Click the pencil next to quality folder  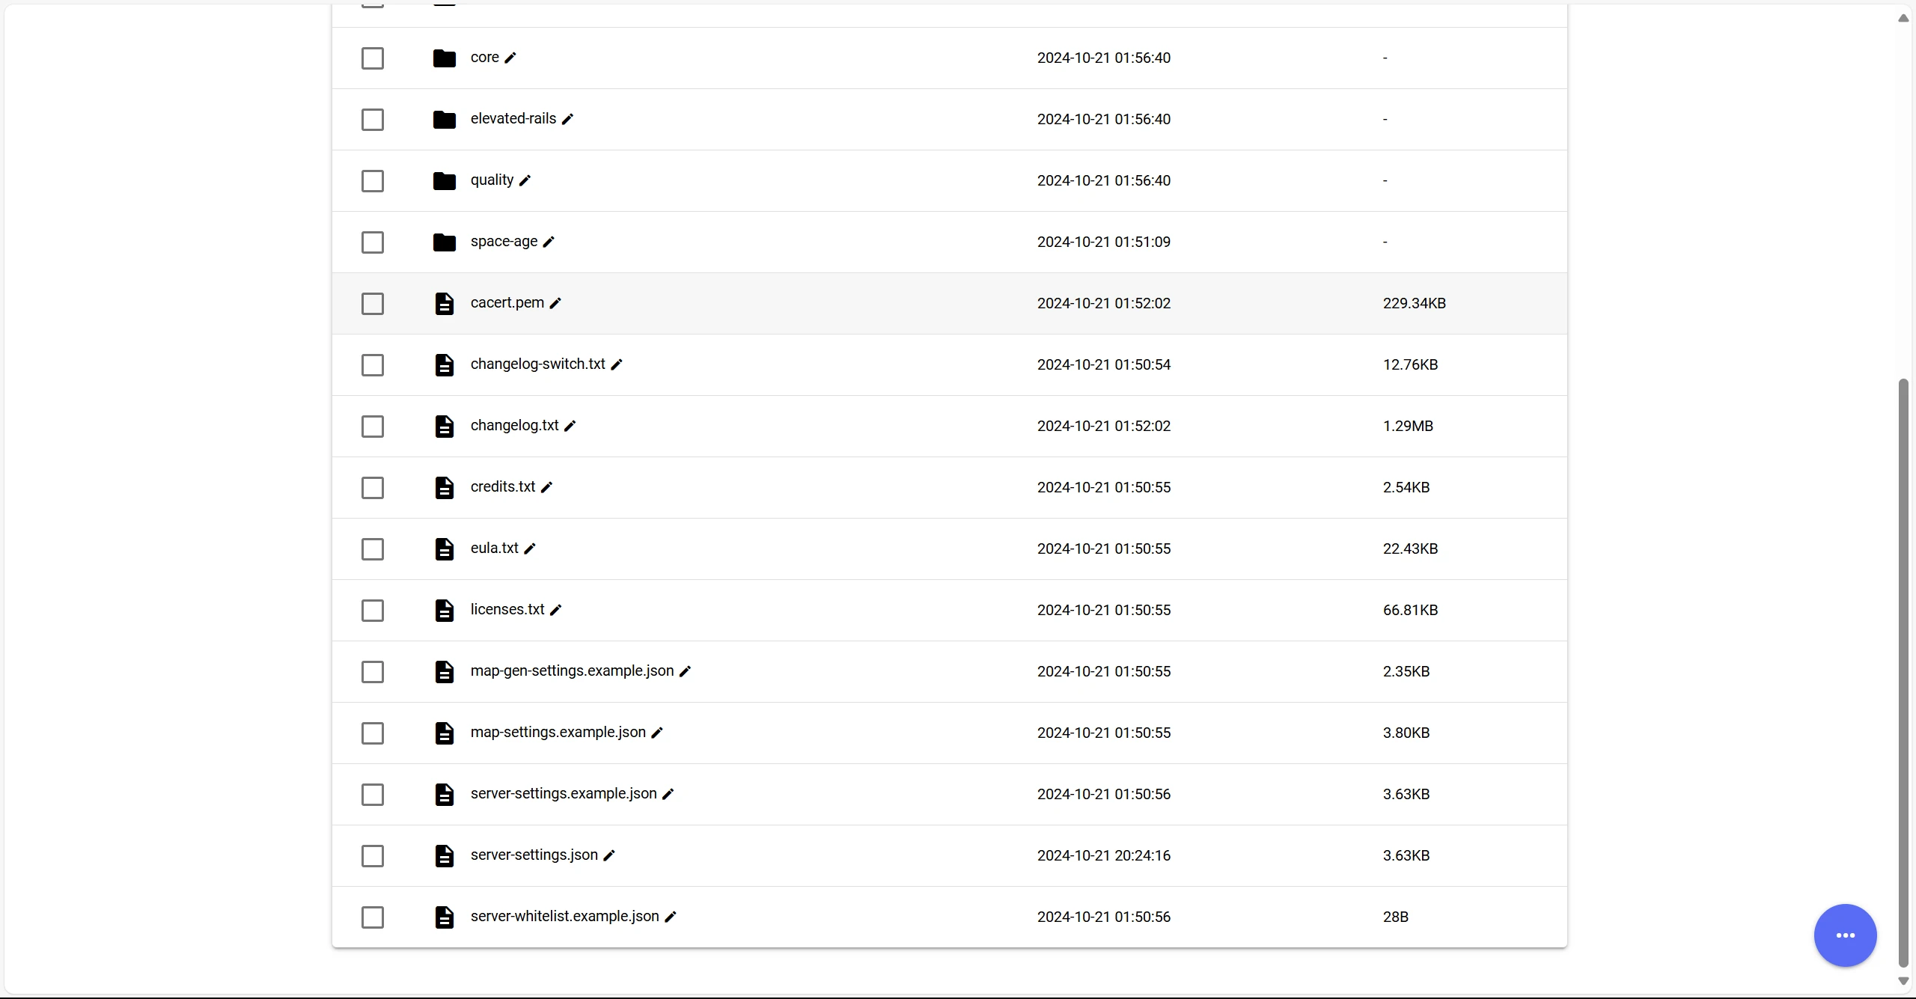tap(525, 181)
